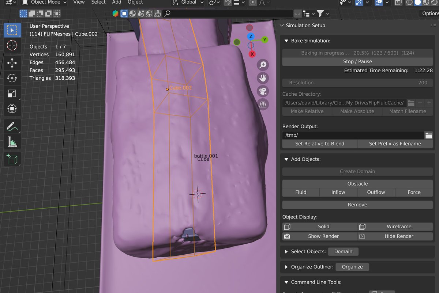Activate the Rotate tool
This screenshot has width=439, height=293.
[12, 78]
